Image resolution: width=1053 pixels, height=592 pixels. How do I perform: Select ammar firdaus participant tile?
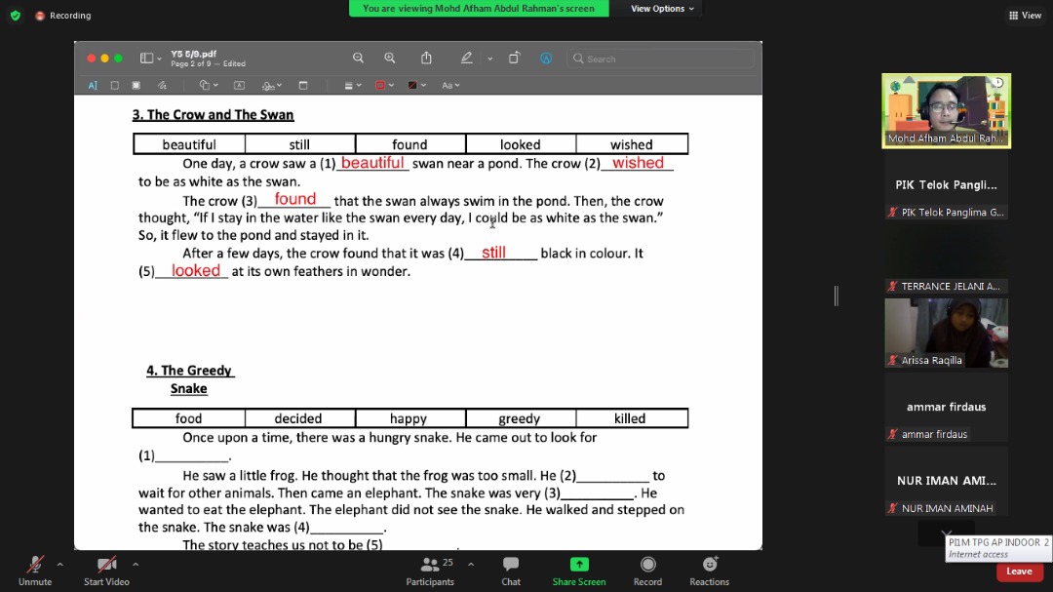click(x=946, y=408)
